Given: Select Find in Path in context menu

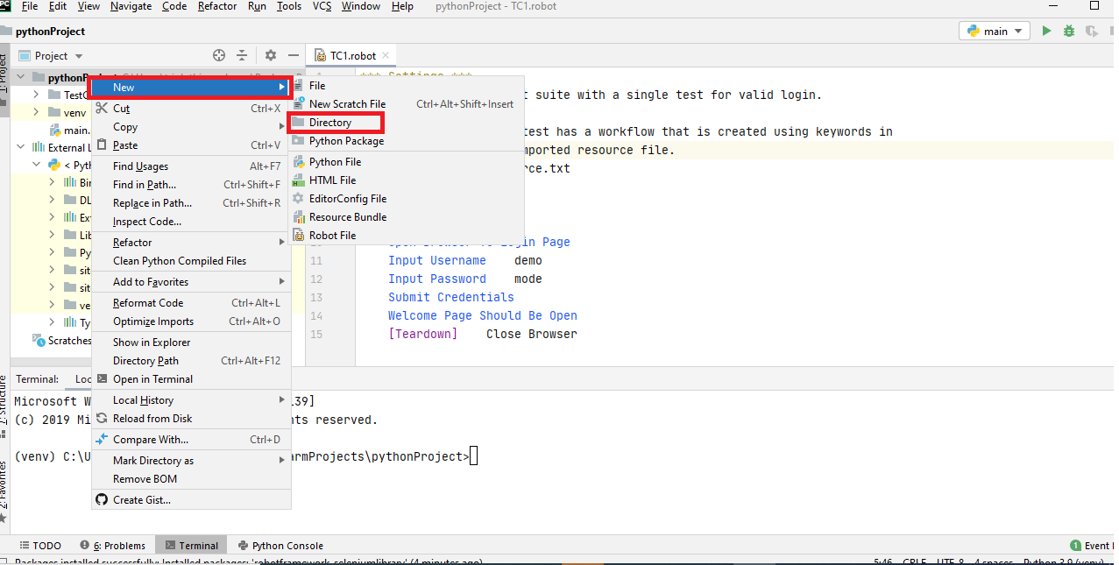Looking at the screenshot, I should pos(189,185).
